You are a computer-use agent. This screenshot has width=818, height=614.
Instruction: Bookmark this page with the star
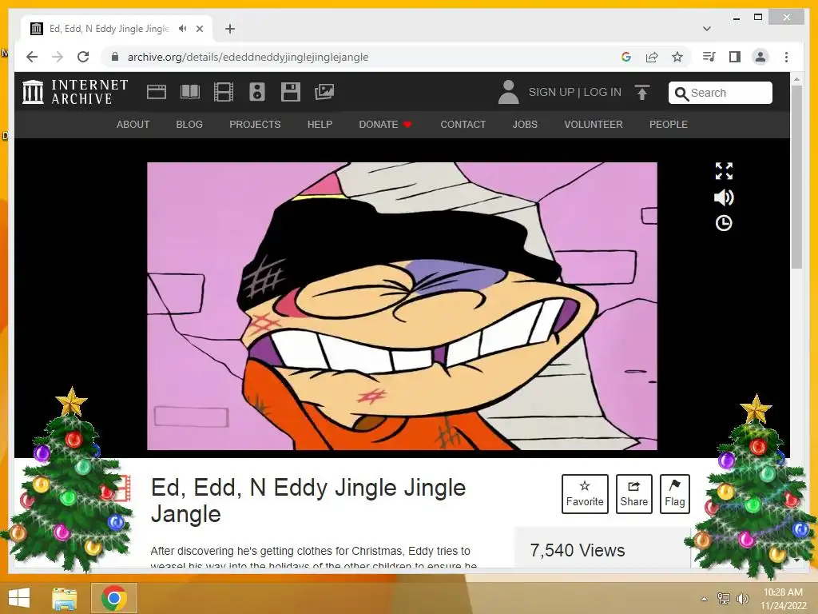coord(677,57)
